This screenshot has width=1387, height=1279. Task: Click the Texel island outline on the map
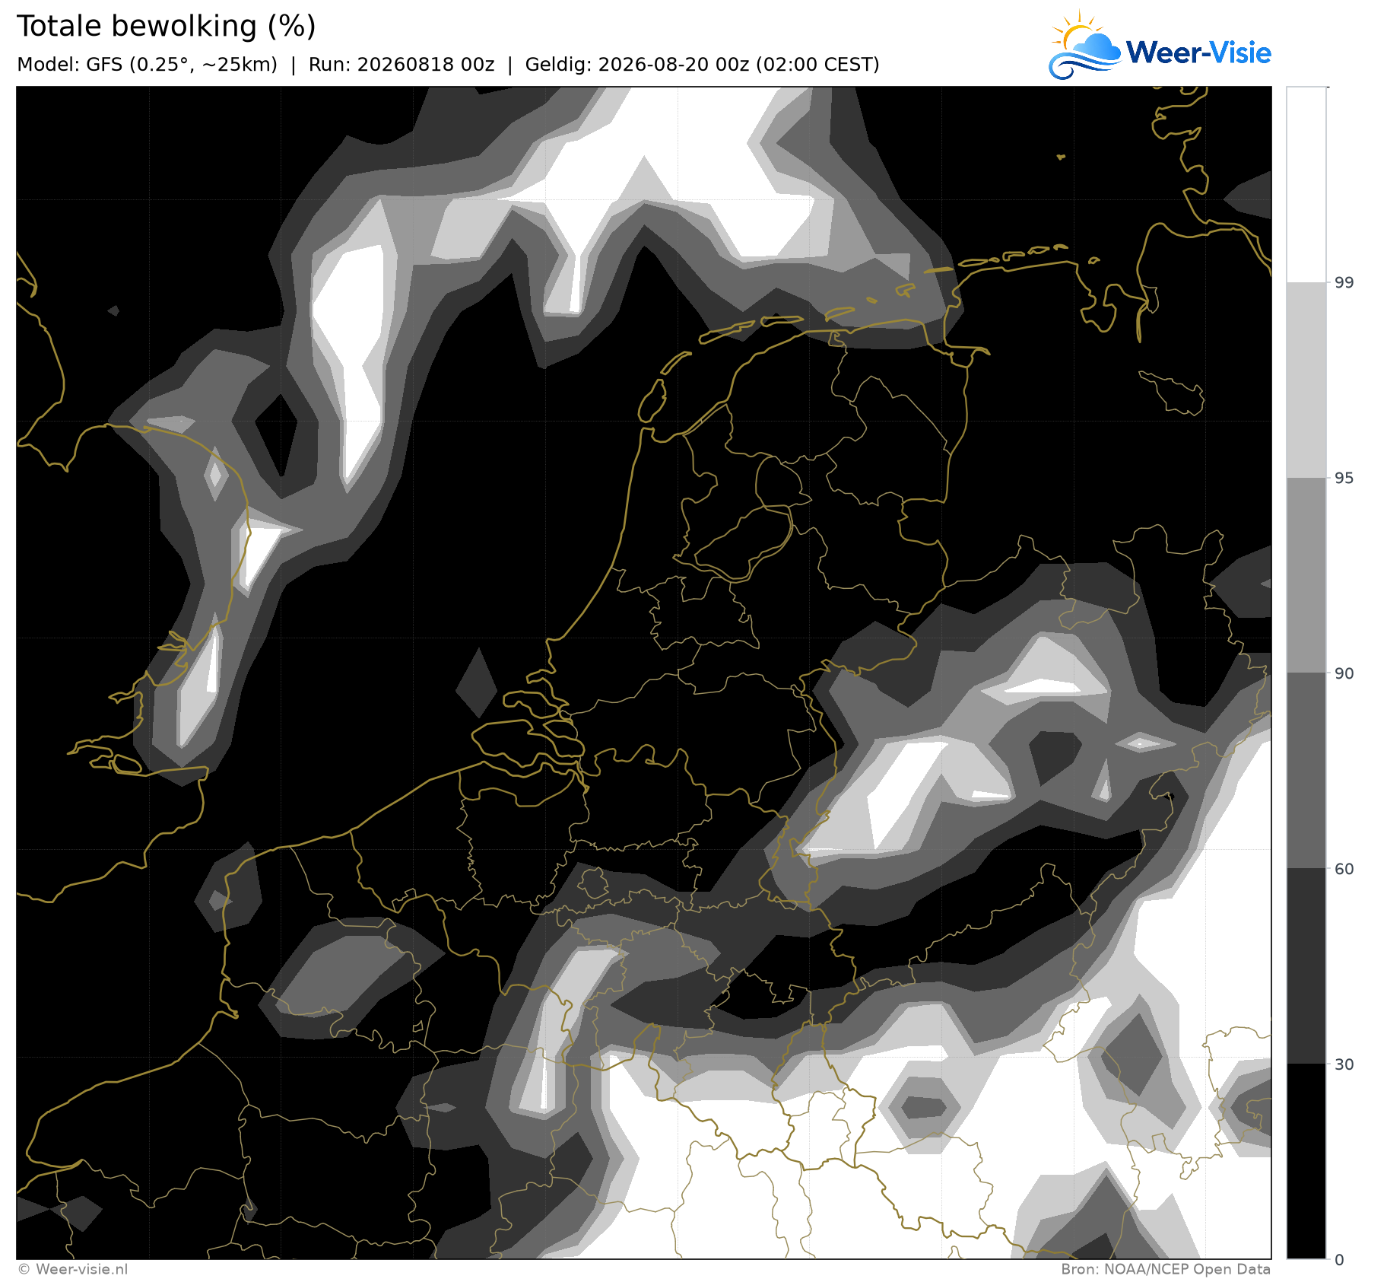652,401
